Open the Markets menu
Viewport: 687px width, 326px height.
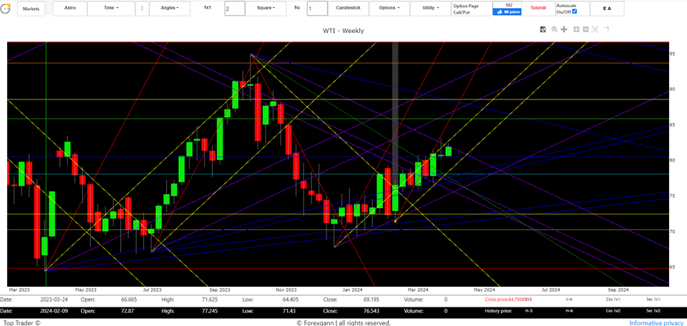click(x=31, y=9)
